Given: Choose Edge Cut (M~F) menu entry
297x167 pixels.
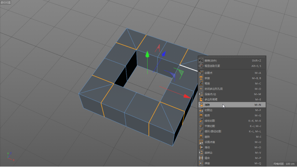Looking at the screenshot, I should 232,110.
